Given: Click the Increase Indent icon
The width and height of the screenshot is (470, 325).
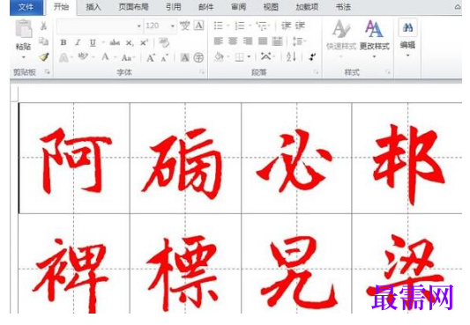Looking at the screenshot, I should (300, 26).
